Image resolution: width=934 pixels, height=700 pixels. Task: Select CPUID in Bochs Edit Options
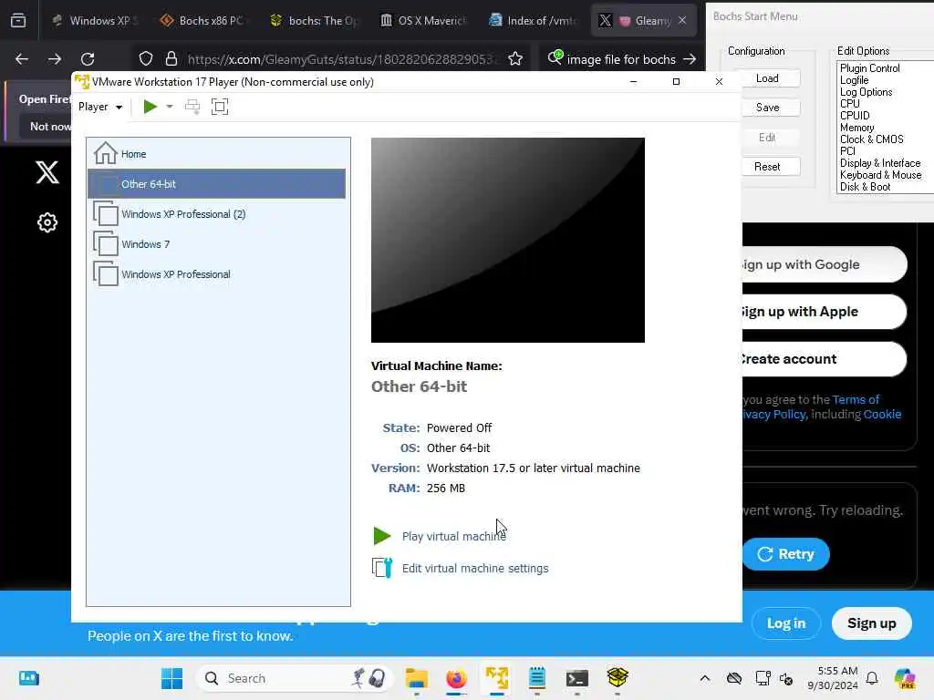tap(855, 116)
